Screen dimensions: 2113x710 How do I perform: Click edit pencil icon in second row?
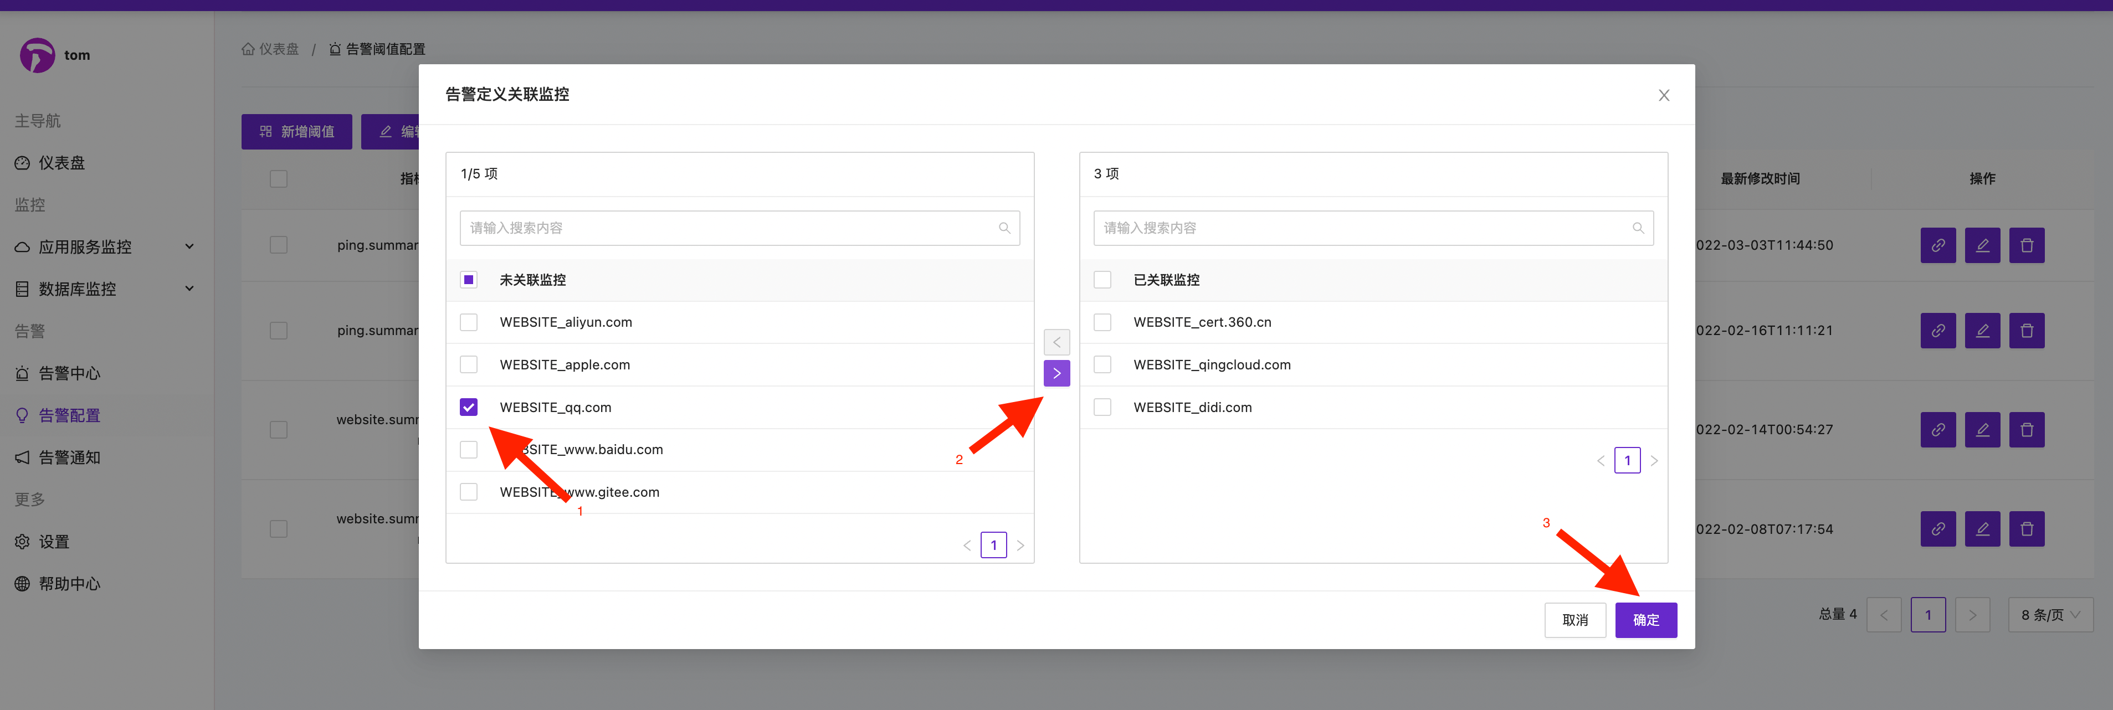coord(1982,331)
